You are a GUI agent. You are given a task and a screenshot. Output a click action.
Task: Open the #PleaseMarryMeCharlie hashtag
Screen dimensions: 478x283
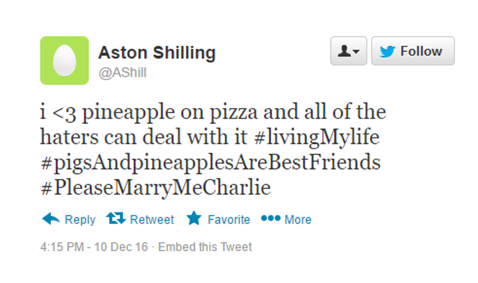pyautogui.click(x=156, y=187)
